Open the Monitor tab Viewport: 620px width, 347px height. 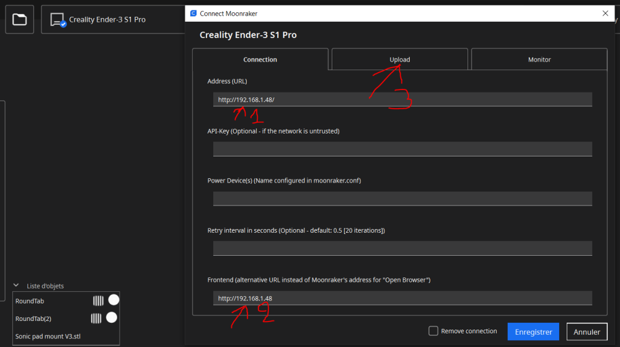click(x=539, y=60)
